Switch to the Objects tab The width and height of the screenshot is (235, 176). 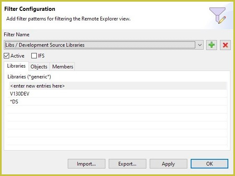coord(39,67)
